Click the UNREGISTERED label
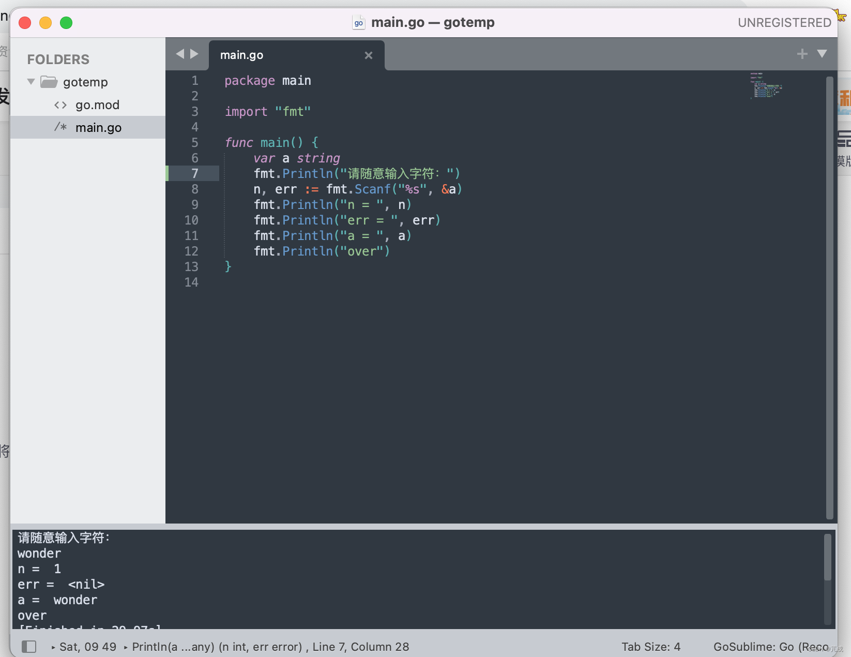This screenshot has width=851, height=657. [x=784, y=22]
